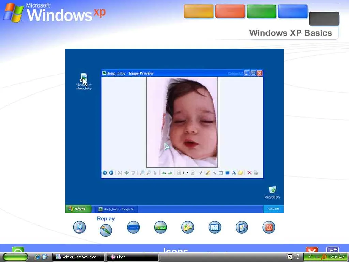Select the Best Fit icon in preview toolbar
349x262 pixels.
pyautogui.click(x=120, y=173)
